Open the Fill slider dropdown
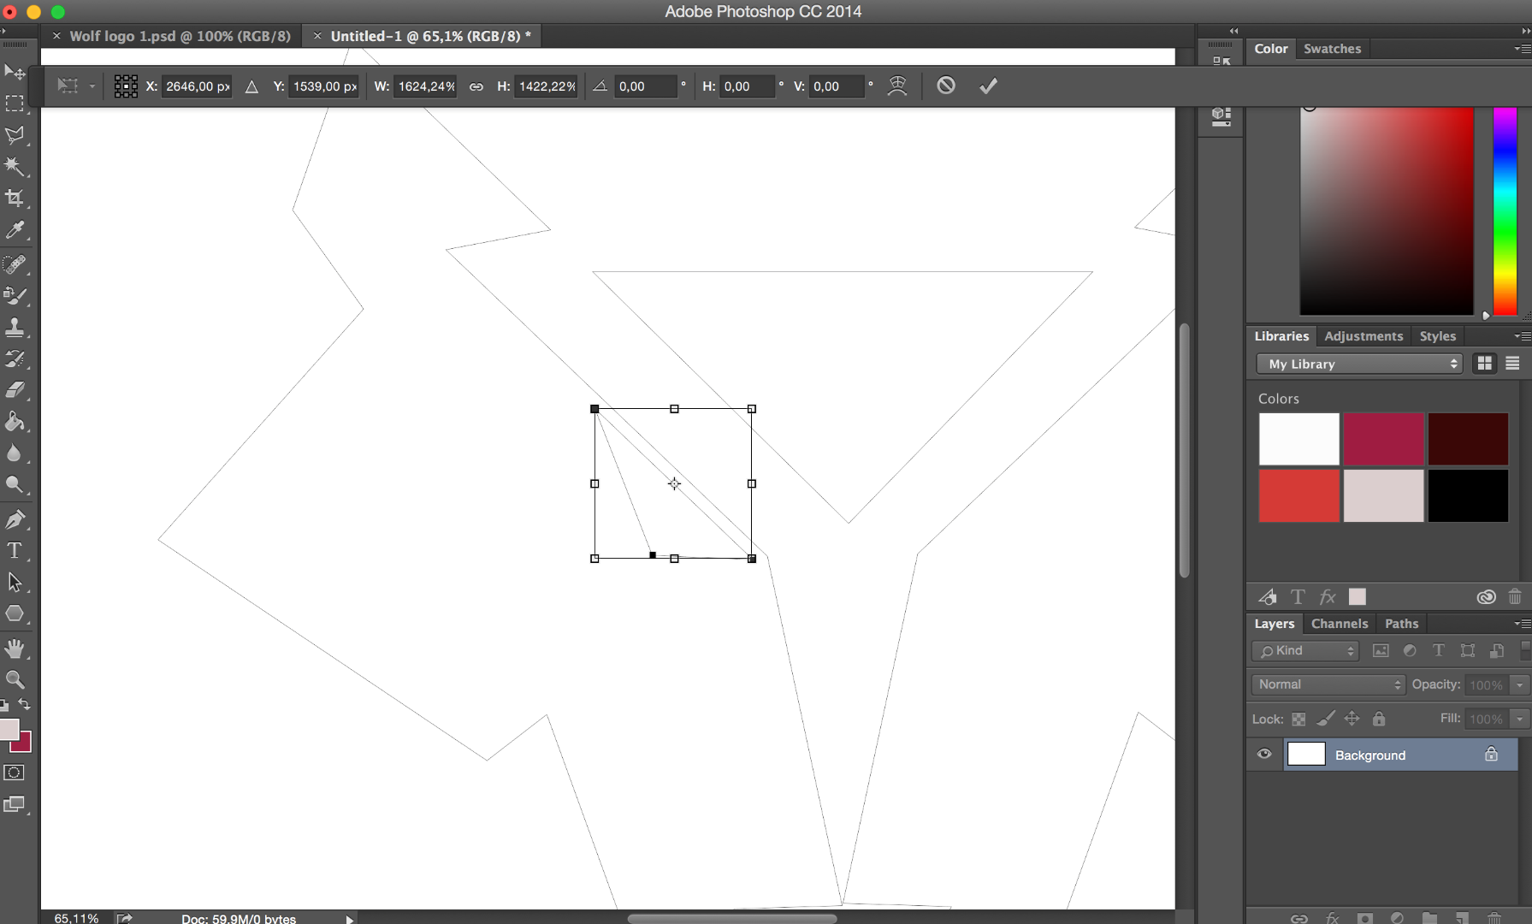 tap(1519, 720)
